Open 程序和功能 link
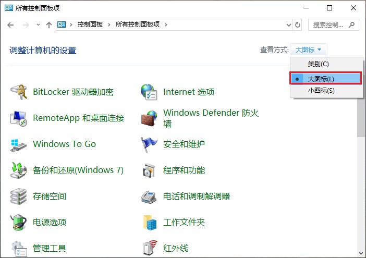Image resolution: width=366 pixels, height=258 pixels. point(184,170)
